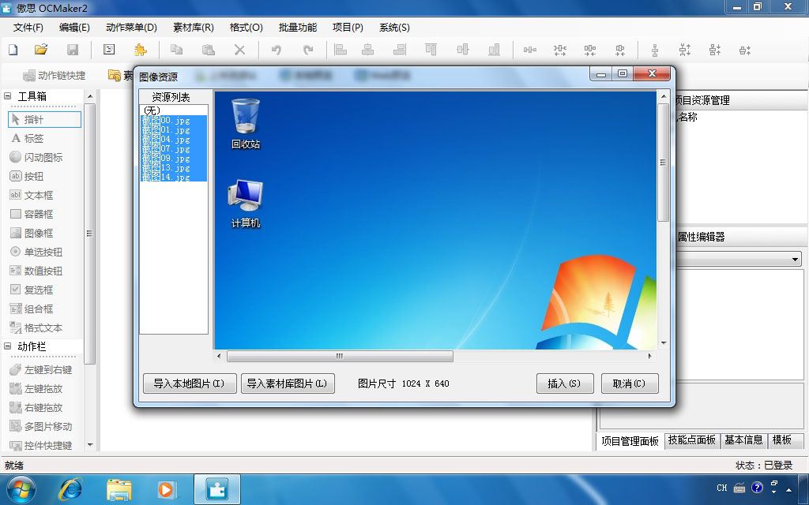Open the 格式(O) menu

[x=246, y=28]
